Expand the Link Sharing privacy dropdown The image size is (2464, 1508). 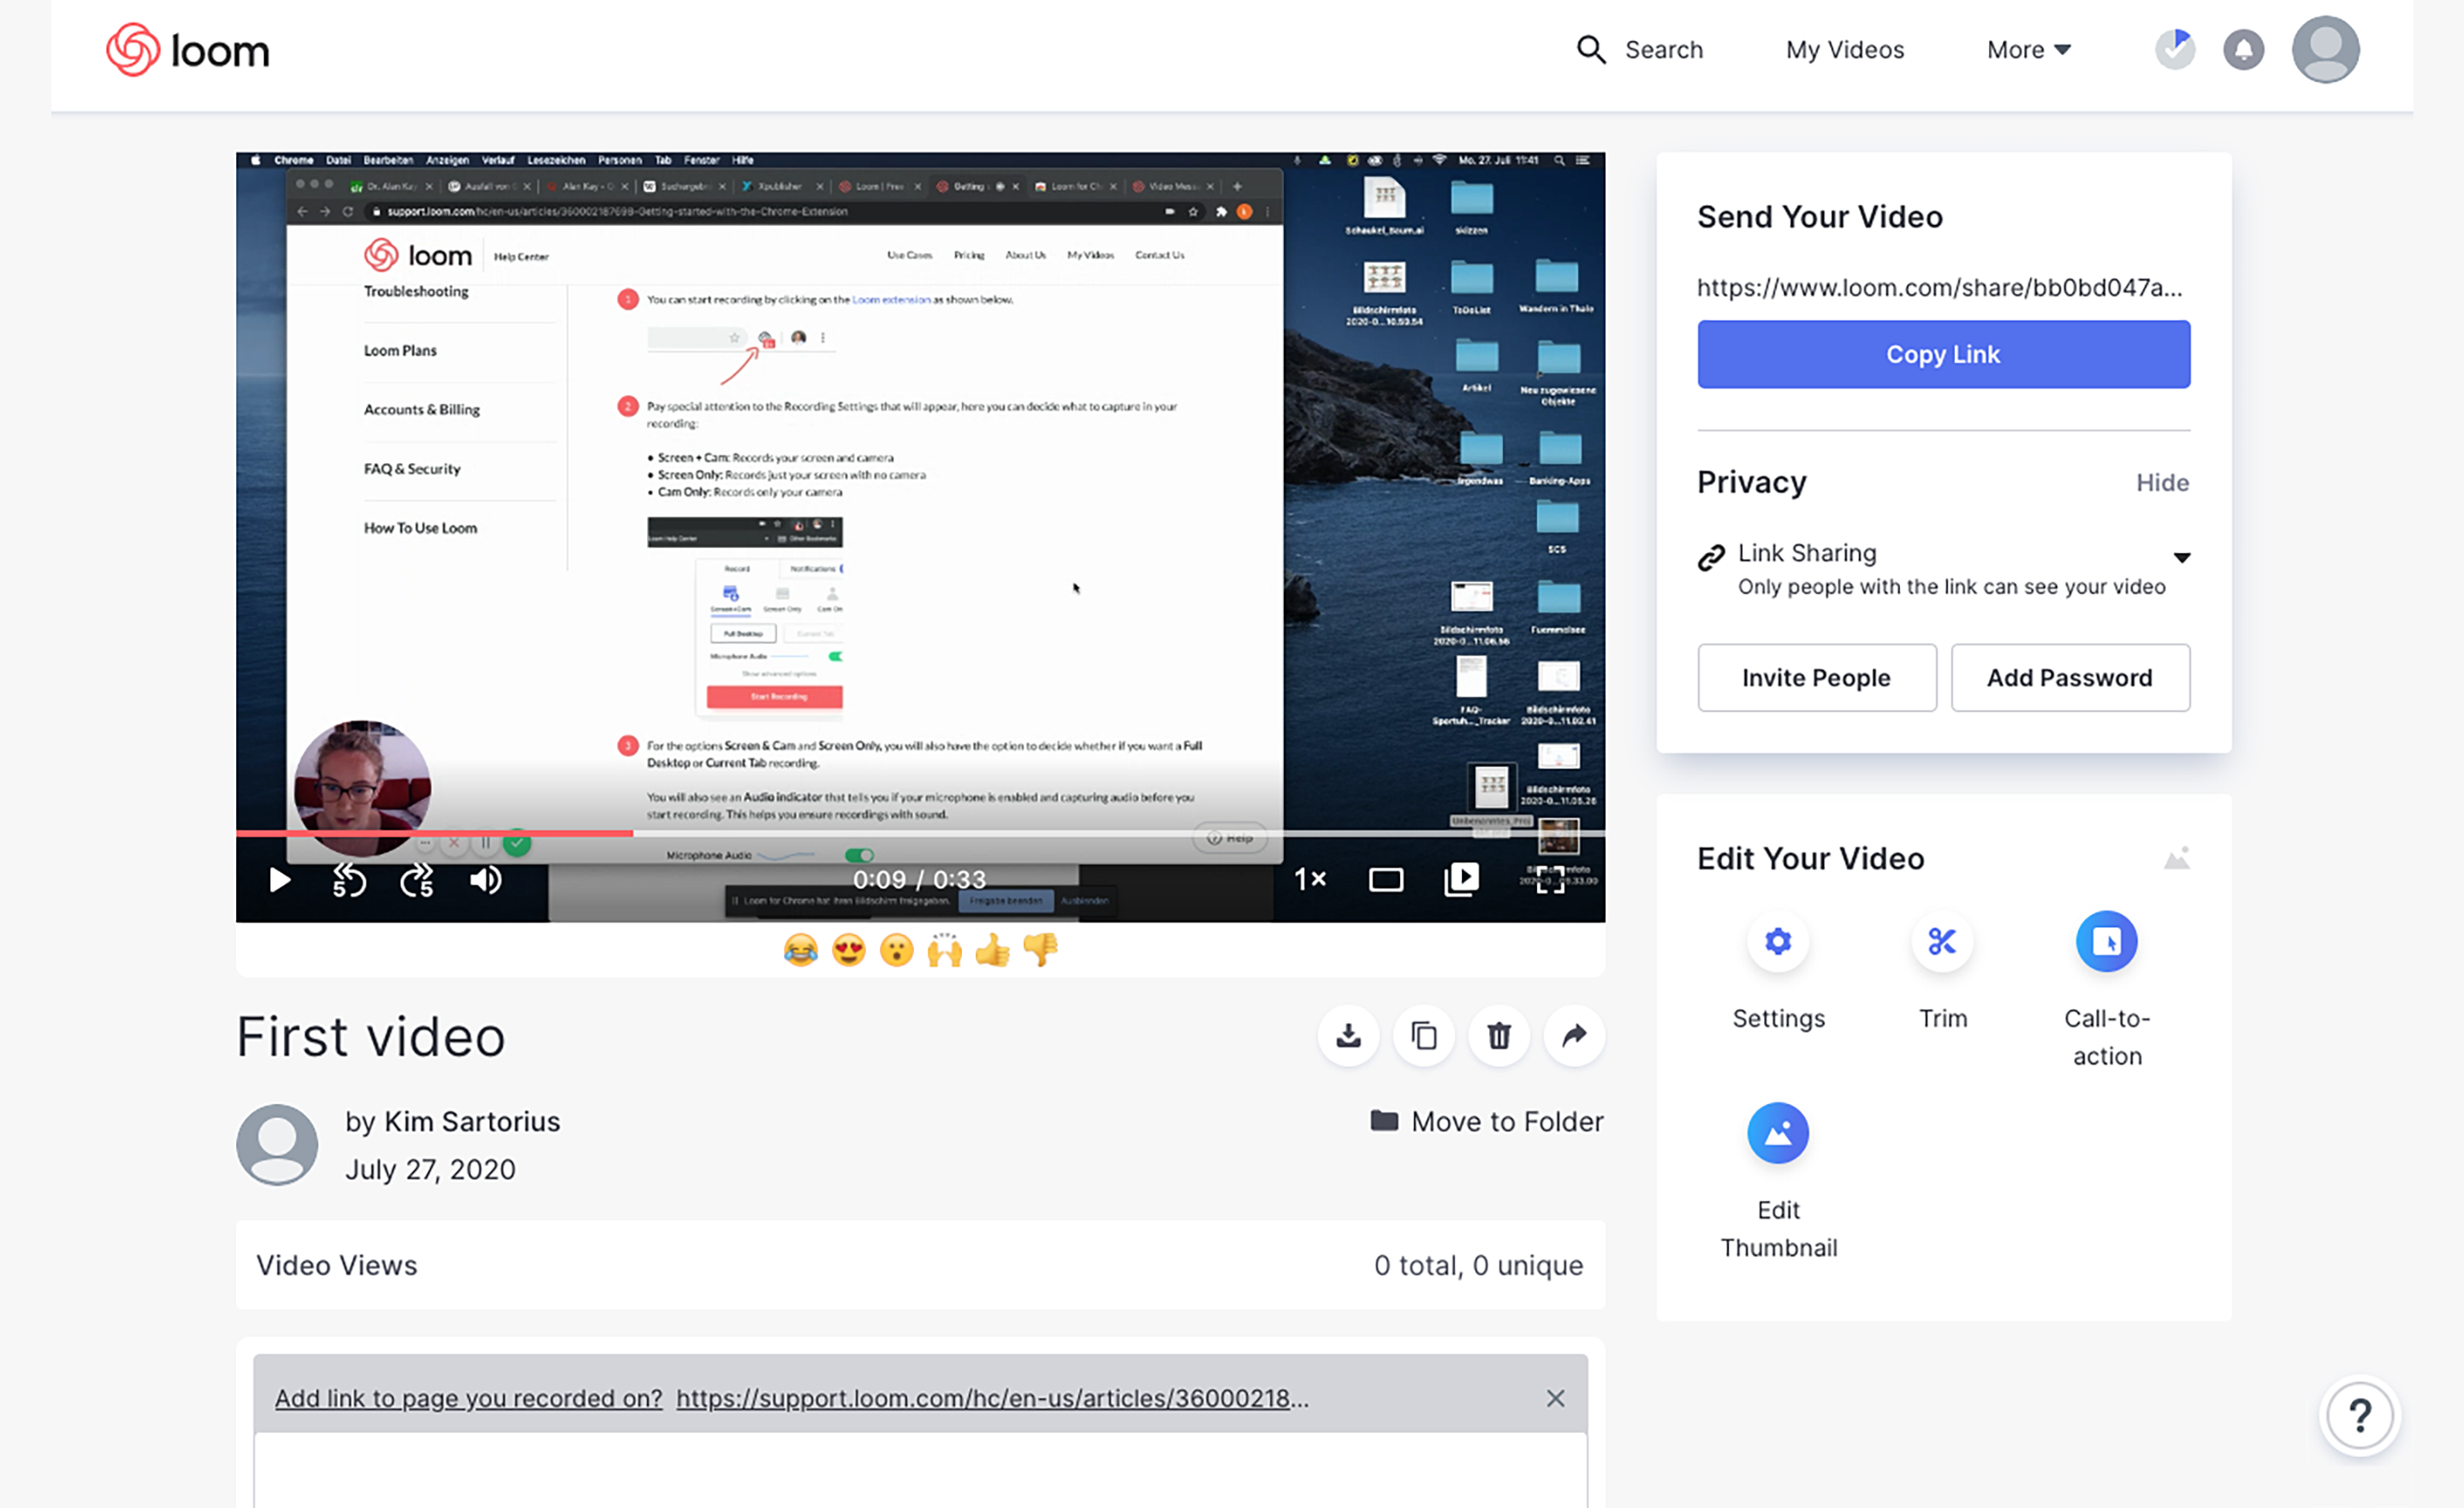click(x=2181, y=558)
